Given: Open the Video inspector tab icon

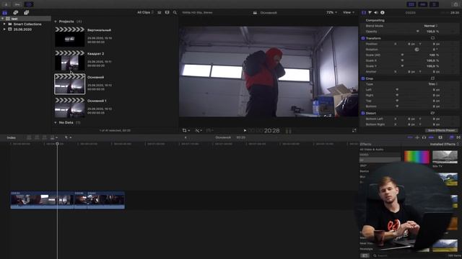Looking at the screenshot, I should click(364, 13).
